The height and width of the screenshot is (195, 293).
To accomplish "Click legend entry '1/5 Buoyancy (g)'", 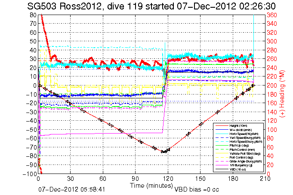I will click(241, 165).
